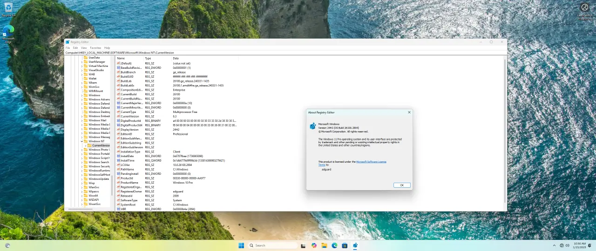596x251 pixels.
Task: Select the Windows Photo key in tree
Action: 99,150
